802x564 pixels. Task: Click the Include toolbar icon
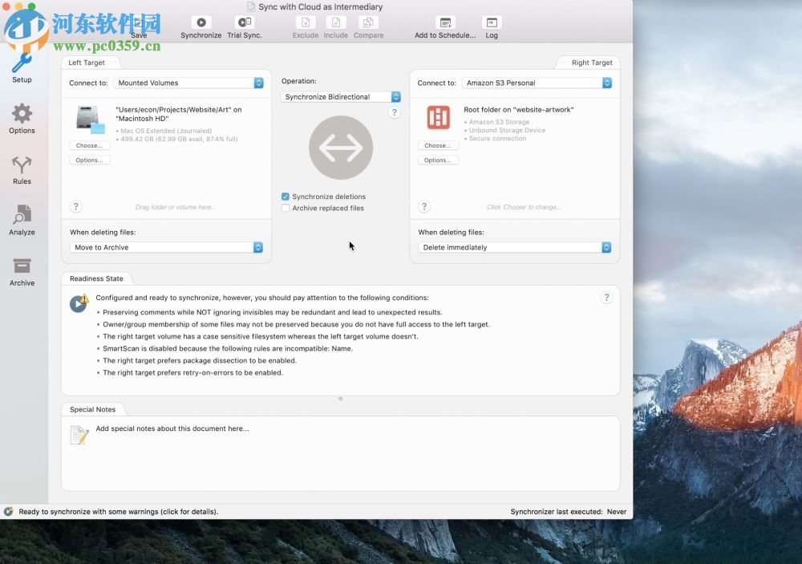pos(336,25)
